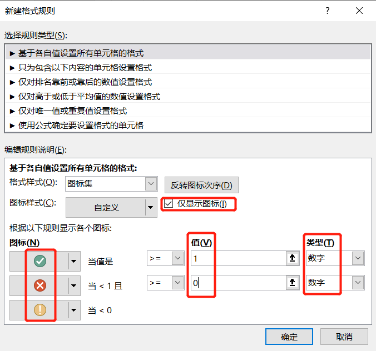Image resolution: width=376 pixels, height=351 pixels.
Task: Click the 取消 button
Action: (344, 337)
